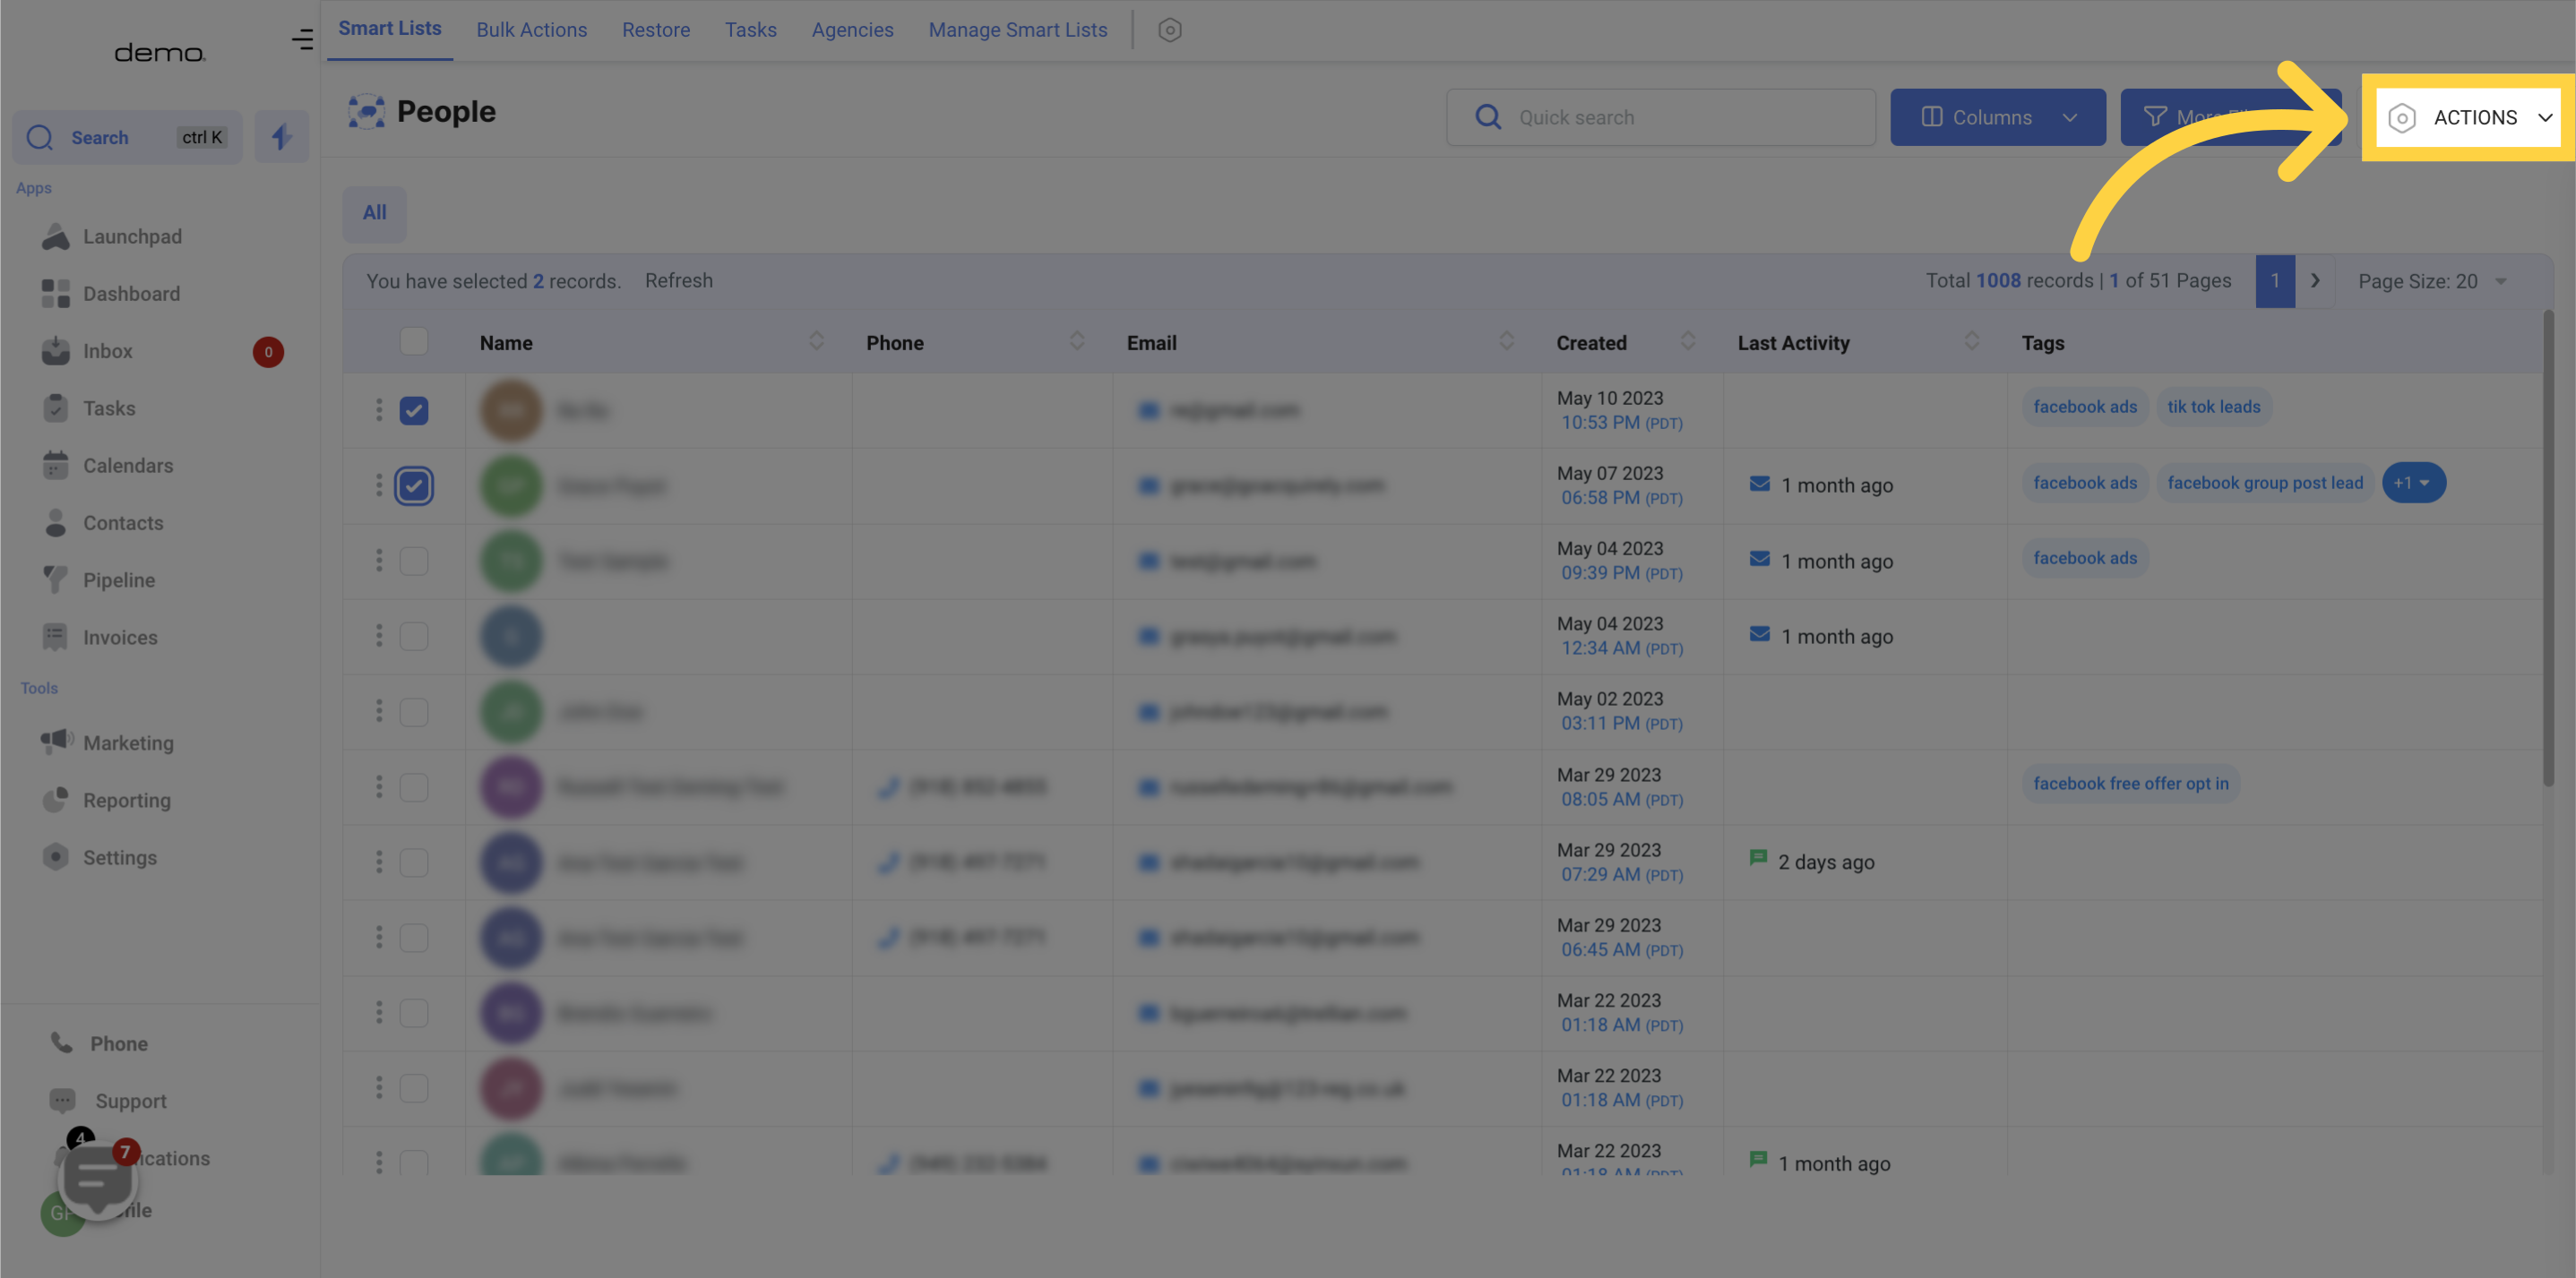Switch to the Smart Lists tab
This screenshot has width=2576, height=1278.
tap(390, 29)
